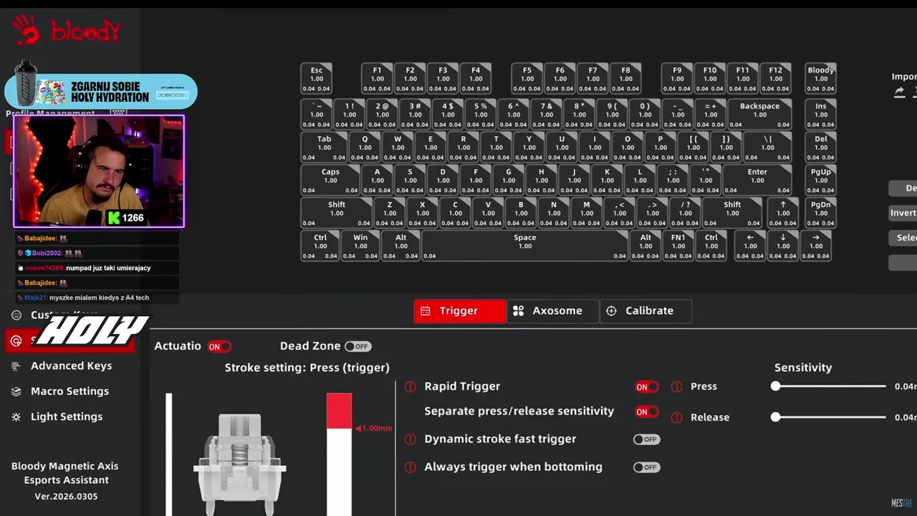Click the 1.00mm actuation marker
The width and height of the screenshot is (917, 516).
[373, 429]
